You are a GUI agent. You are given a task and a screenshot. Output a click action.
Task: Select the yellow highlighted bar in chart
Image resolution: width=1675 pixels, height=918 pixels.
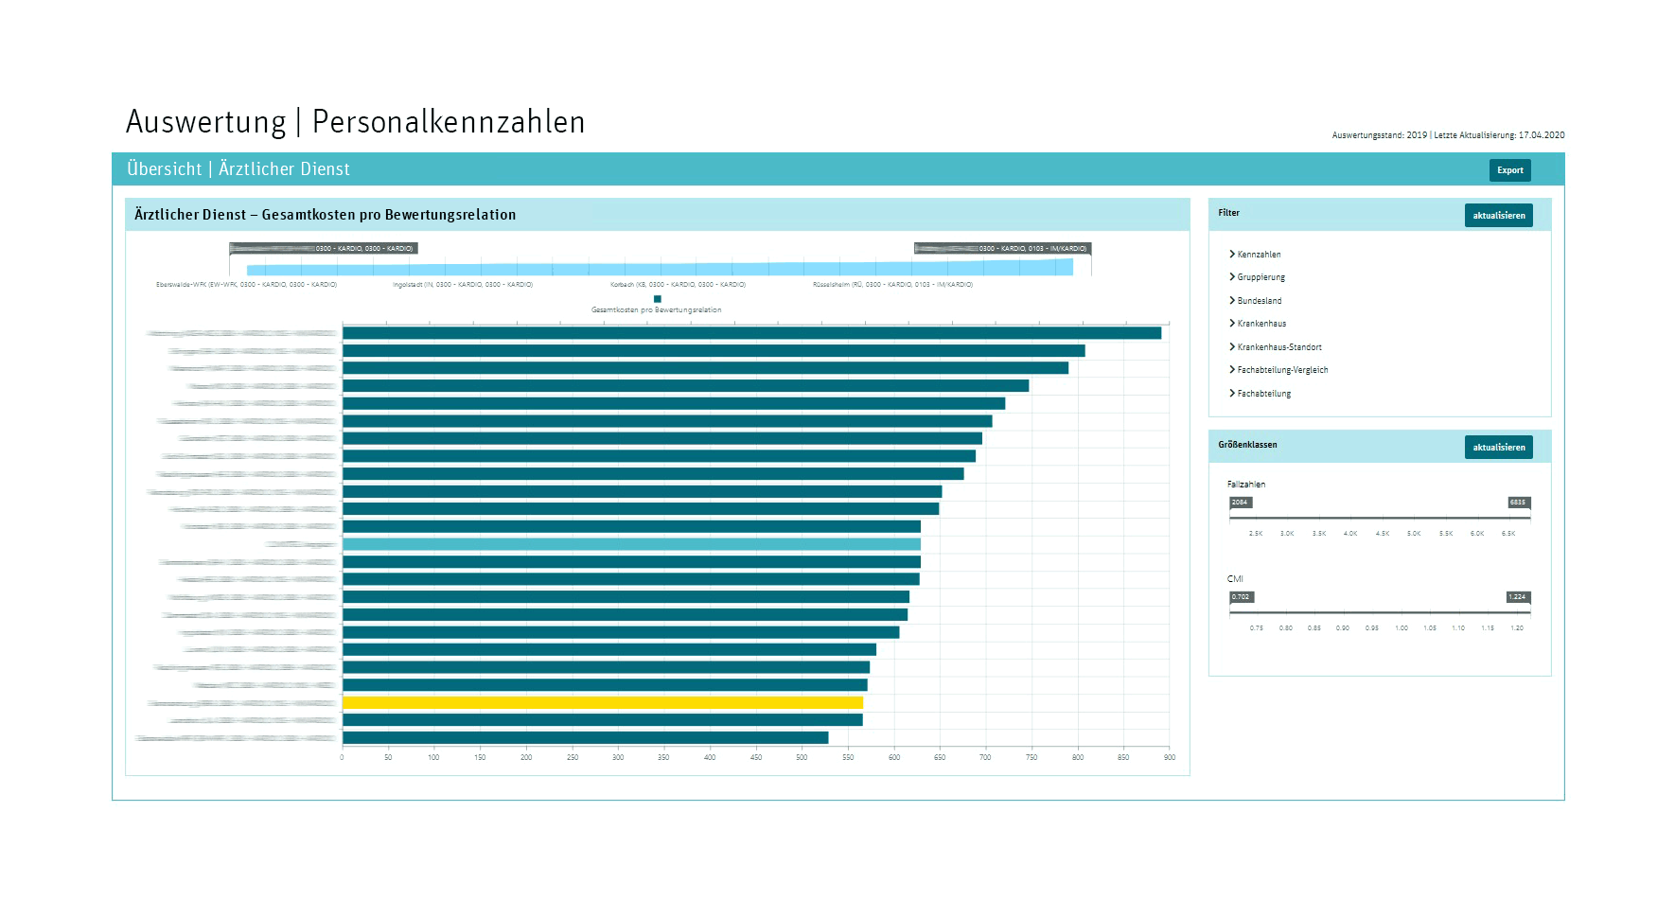pyautogui.click(x=602, y=703)
